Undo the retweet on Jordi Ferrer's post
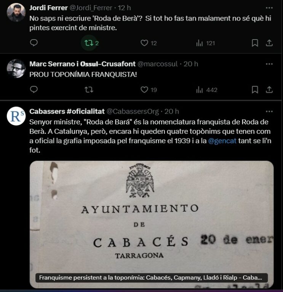The width and height of the screenshot is (283, 292). coord(89,43)
